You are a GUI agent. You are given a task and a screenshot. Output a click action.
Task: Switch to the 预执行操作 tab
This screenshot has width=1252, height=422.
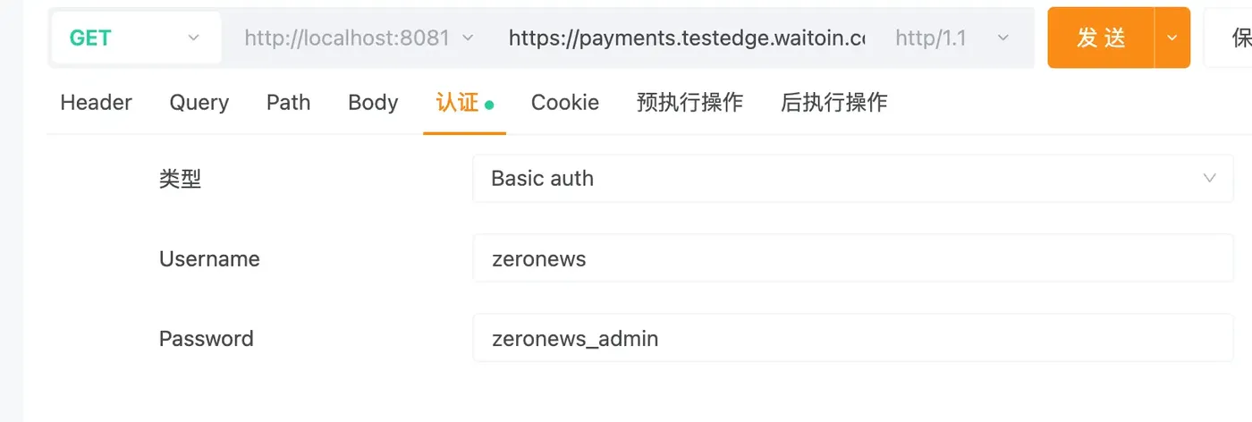689,102
